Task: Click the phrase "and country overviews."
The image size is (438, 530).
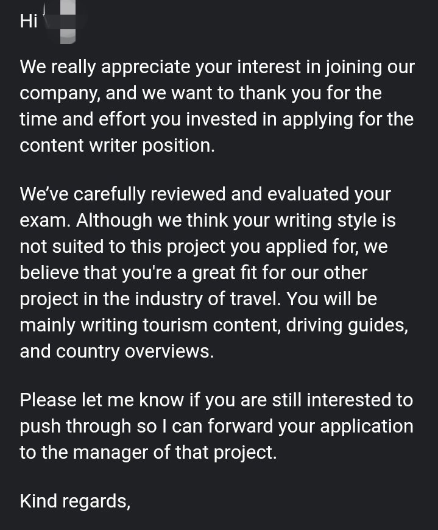Action: 117,352
